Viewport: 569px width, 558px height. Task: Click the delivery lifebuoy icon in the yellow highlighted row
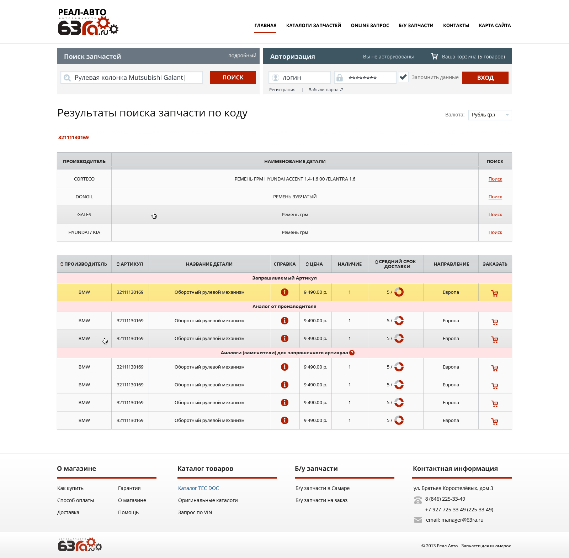pos(399,292)
